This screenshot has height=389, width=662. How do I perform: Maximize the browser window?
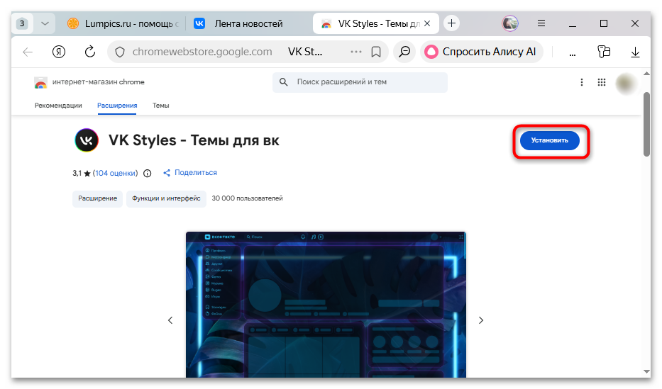[604, 23]
